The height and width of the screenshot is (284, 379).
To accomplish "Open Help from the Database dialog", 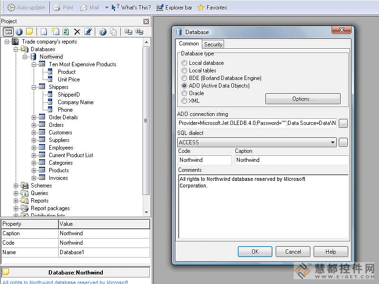I will [331, 252].
